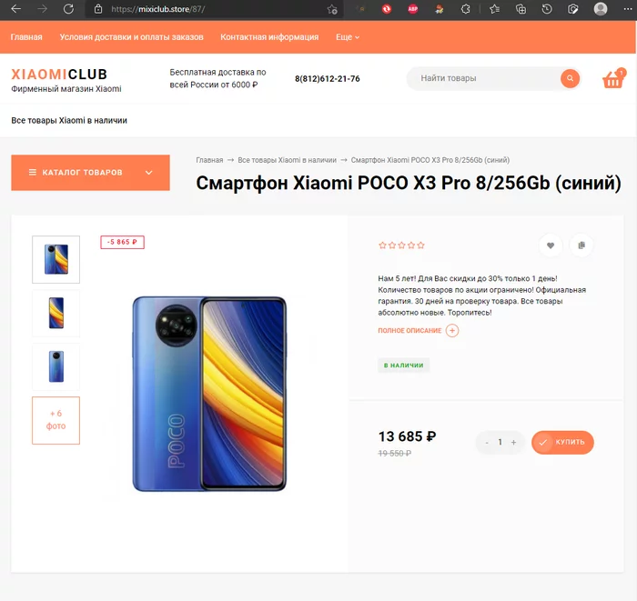Click the Найти товары search field

485,78
